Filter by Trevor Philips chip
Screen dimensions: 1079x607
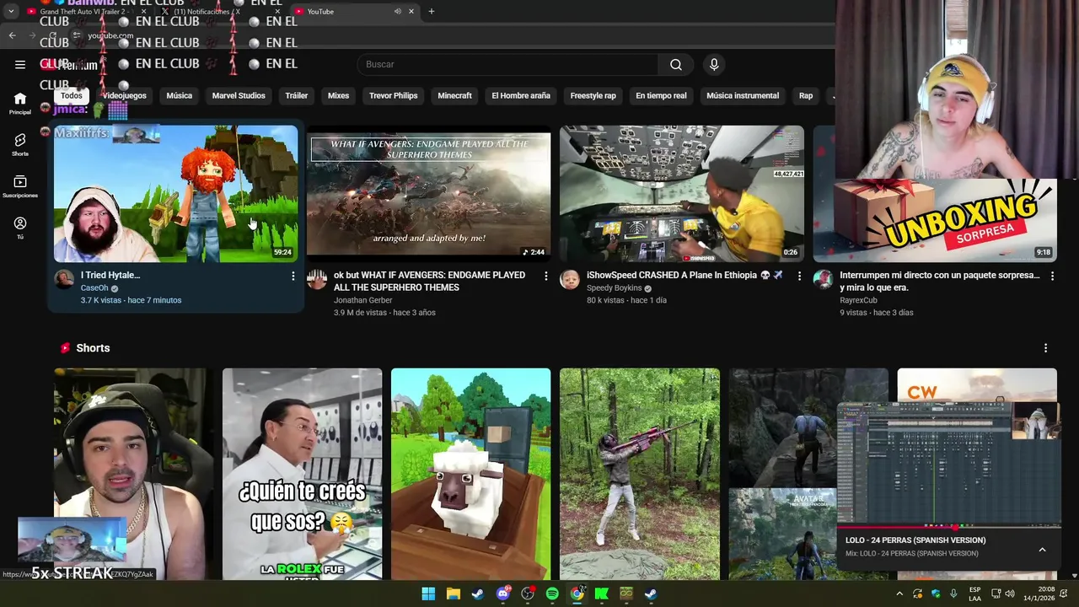point(393,95)
